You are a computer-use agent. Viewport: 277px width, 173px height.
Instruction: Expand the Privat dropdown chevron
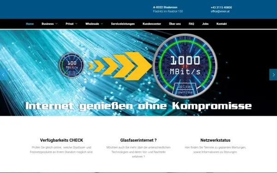tap(76, 24)
